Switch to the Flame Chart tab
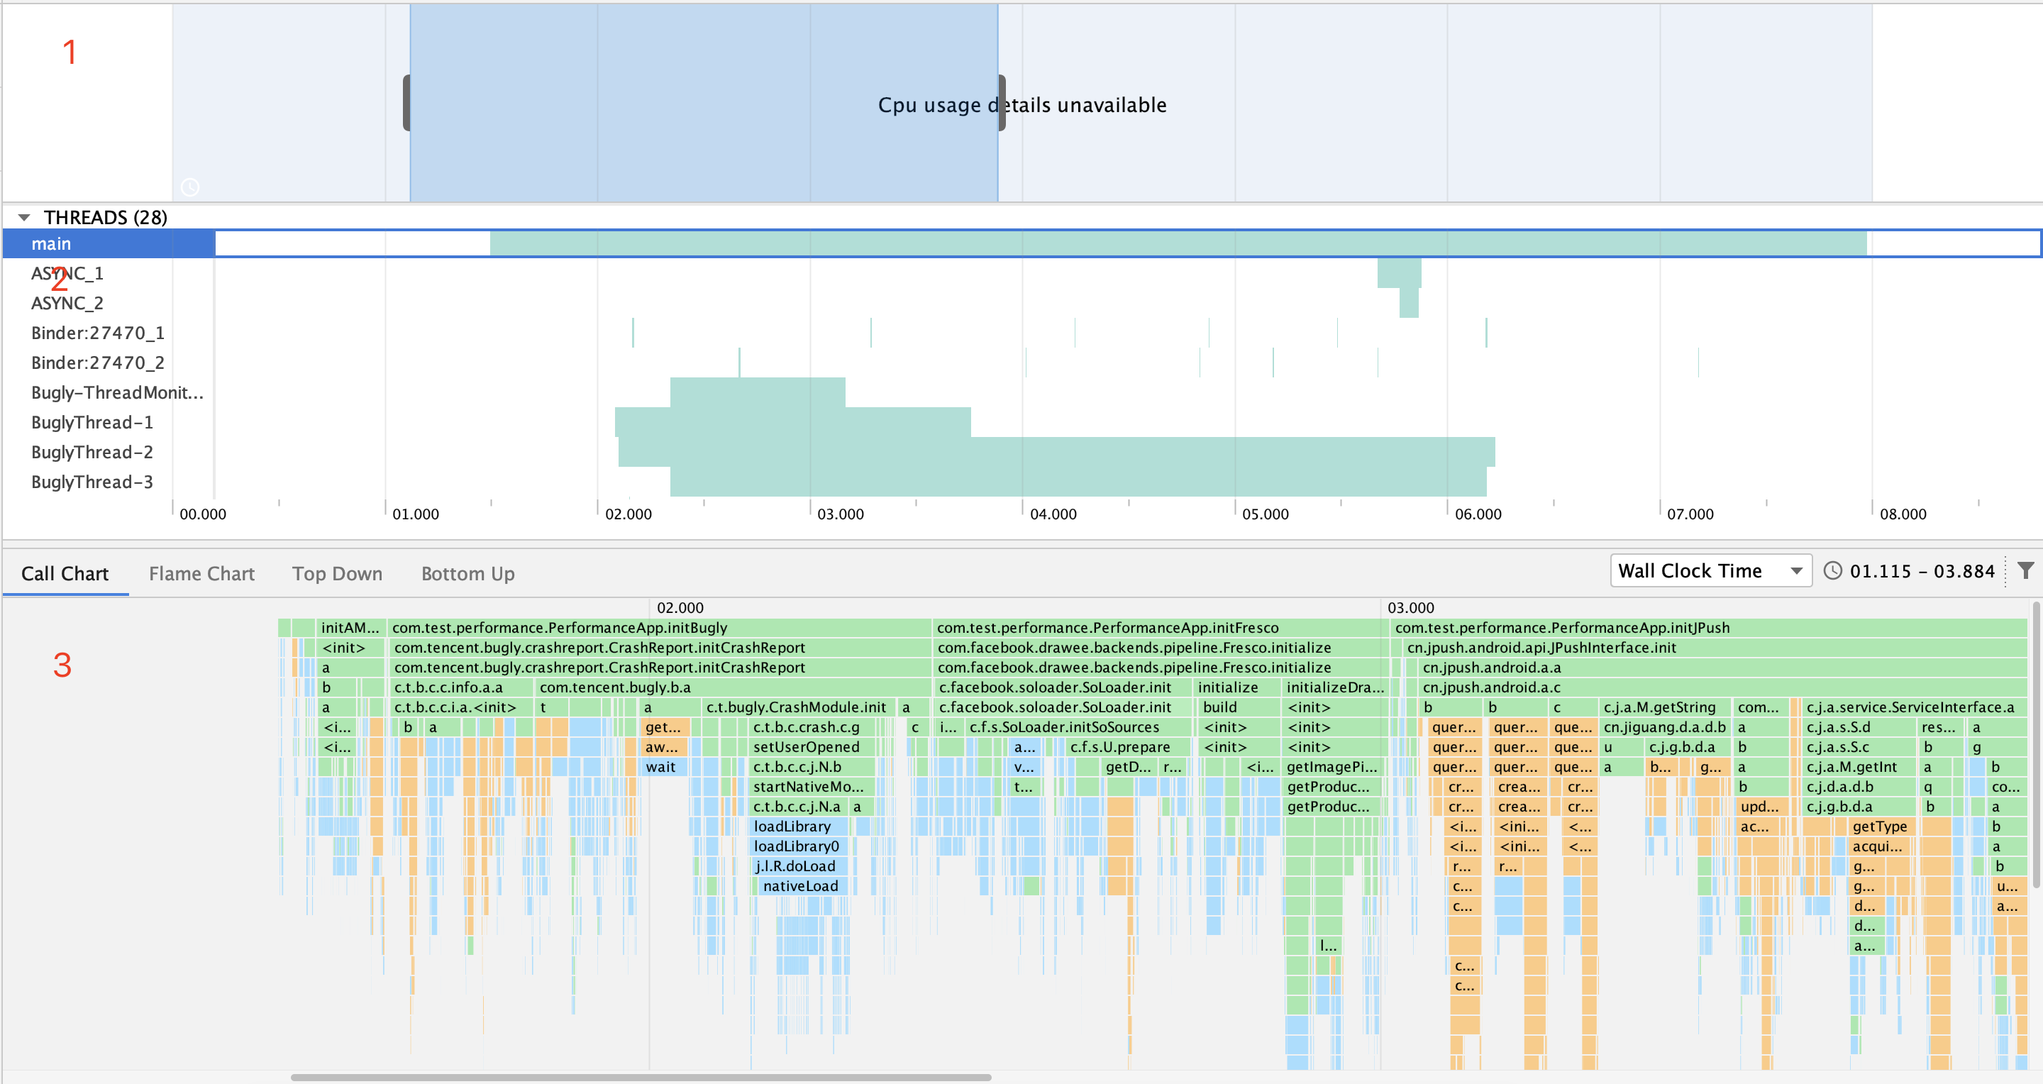 201,573
